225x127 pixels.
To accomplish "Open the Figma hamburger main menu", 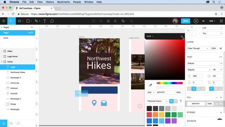I will (4, 21).
